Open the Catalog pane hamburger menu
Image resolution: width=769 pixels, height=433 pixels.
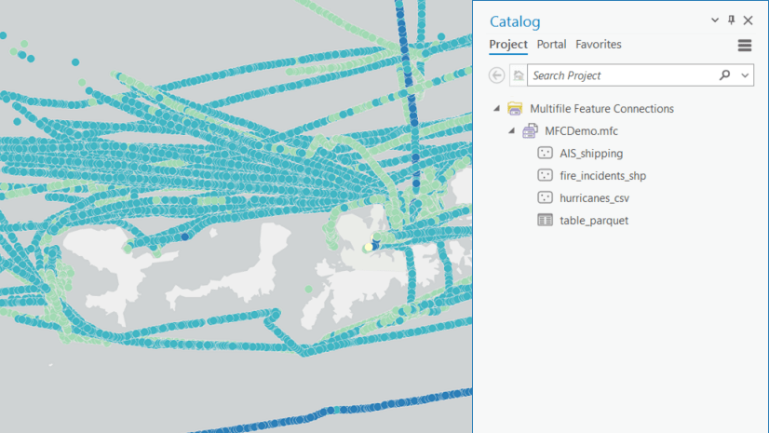pyautogui.click(x=745, y=45)
